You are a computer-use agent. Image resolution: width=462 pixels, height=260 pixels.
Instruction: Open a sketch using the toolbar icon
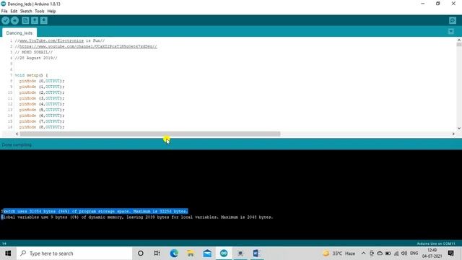35,20
